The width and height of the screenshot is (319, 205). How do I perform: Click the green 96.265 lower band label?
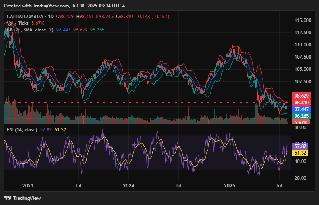pos(302,116)
